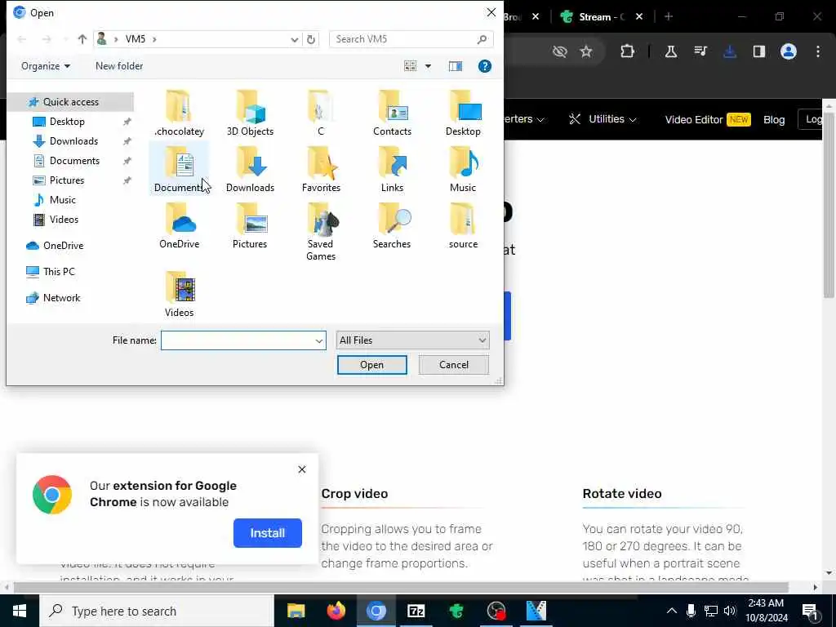
Task: Open the .chocolatey folder
Action: (x=179, y=113)
